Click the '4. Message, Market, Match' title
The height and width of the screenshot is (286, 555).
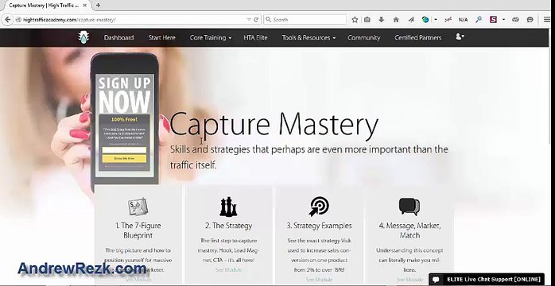point(409,230)
